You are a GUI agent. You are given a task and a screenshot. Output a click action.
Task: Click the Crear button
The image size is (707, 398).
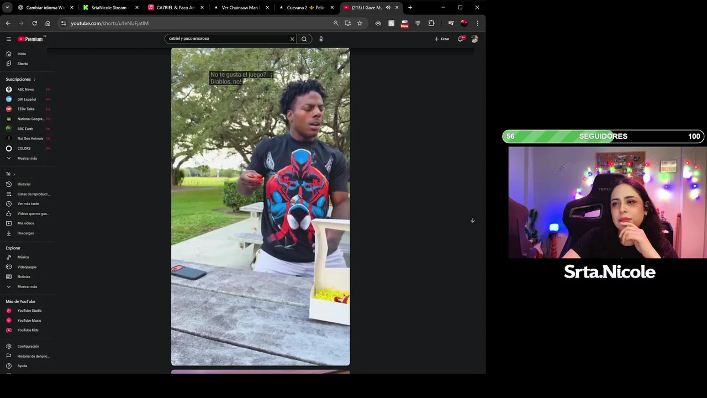(442, 39)
